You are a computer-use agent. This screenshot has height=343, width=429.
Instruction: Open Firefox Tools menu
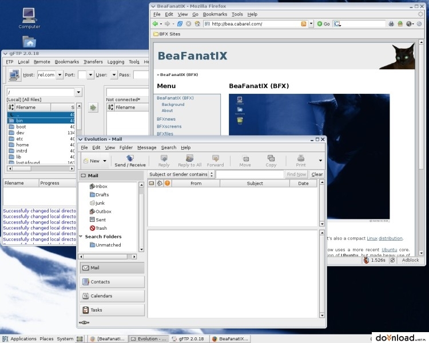coord(237,14)
